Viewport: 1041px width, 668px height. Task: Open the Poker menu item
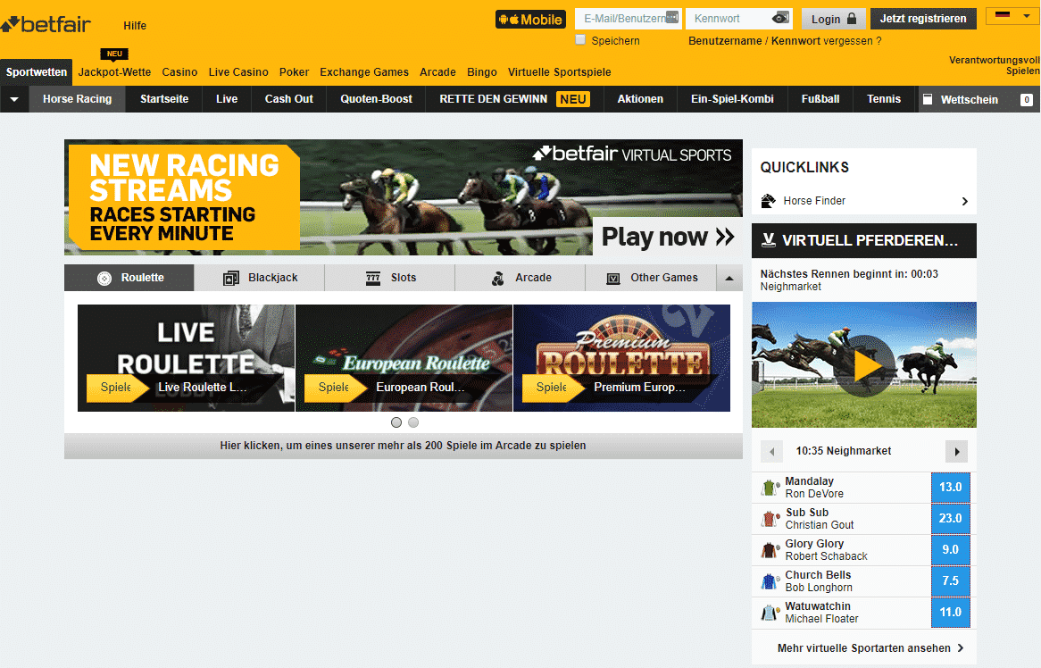click(294, 72)
